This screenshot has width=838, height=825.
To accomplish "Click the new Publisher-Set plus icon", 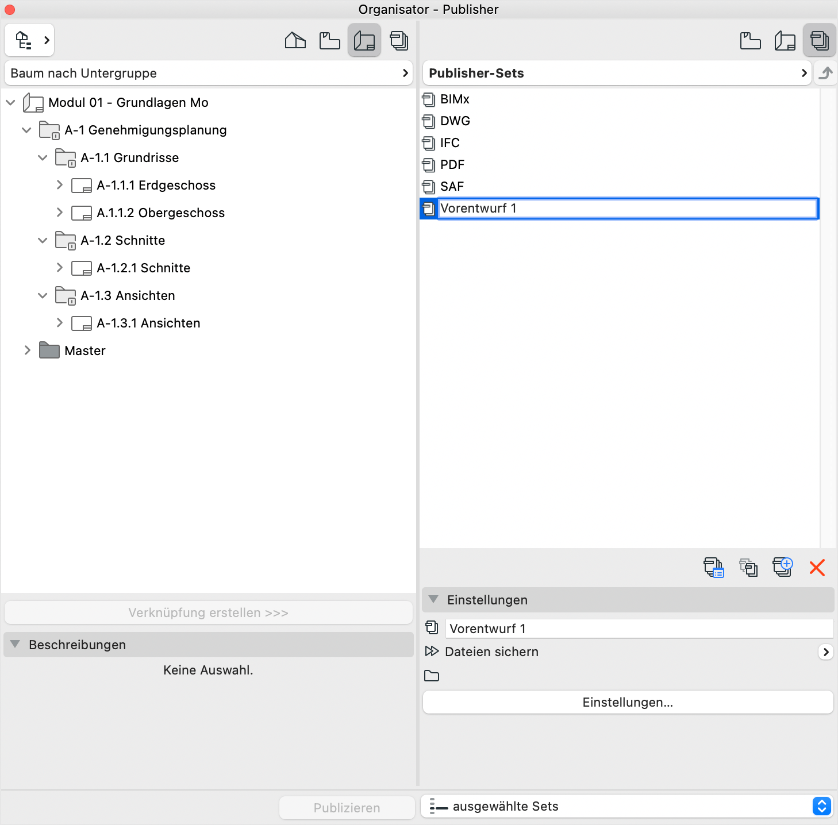I will [x=783, y=568].
